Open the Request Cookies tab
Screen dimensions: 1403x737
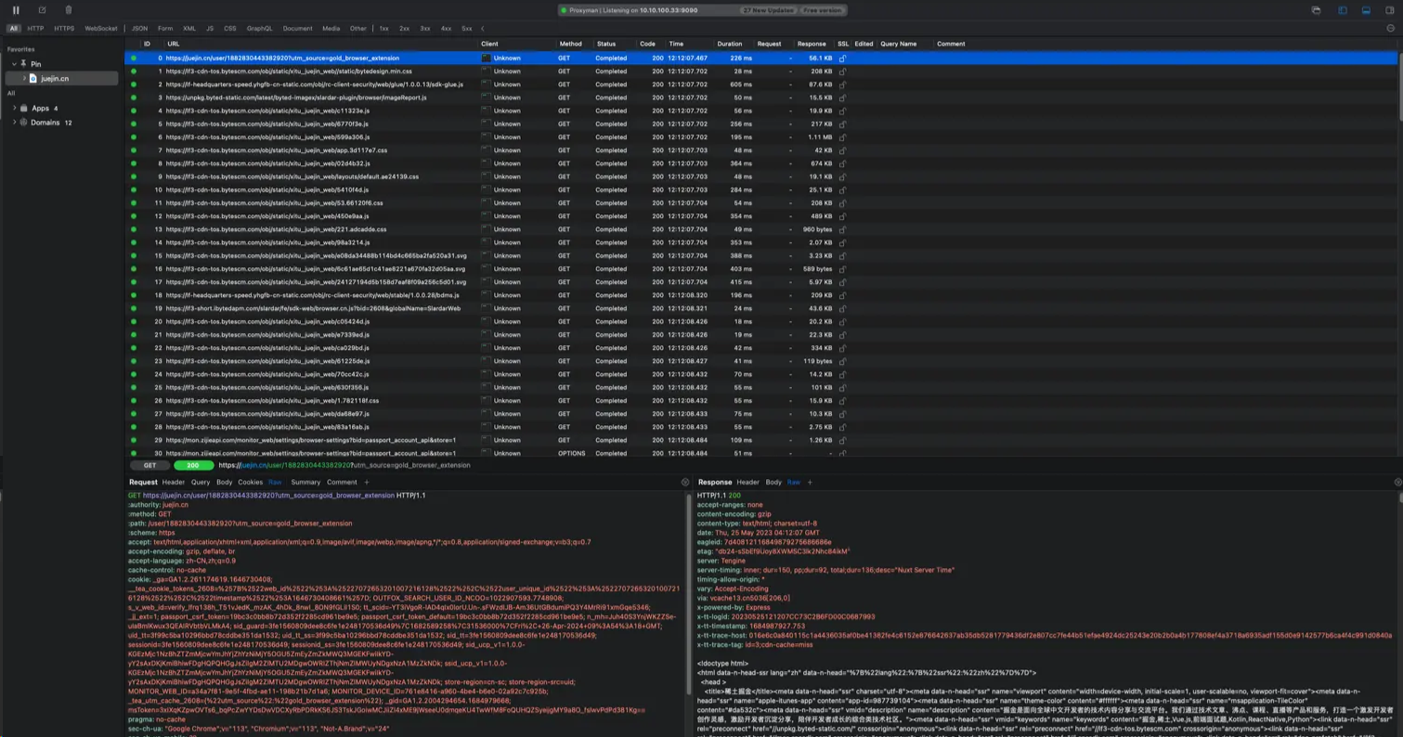(x=251, y=483)
